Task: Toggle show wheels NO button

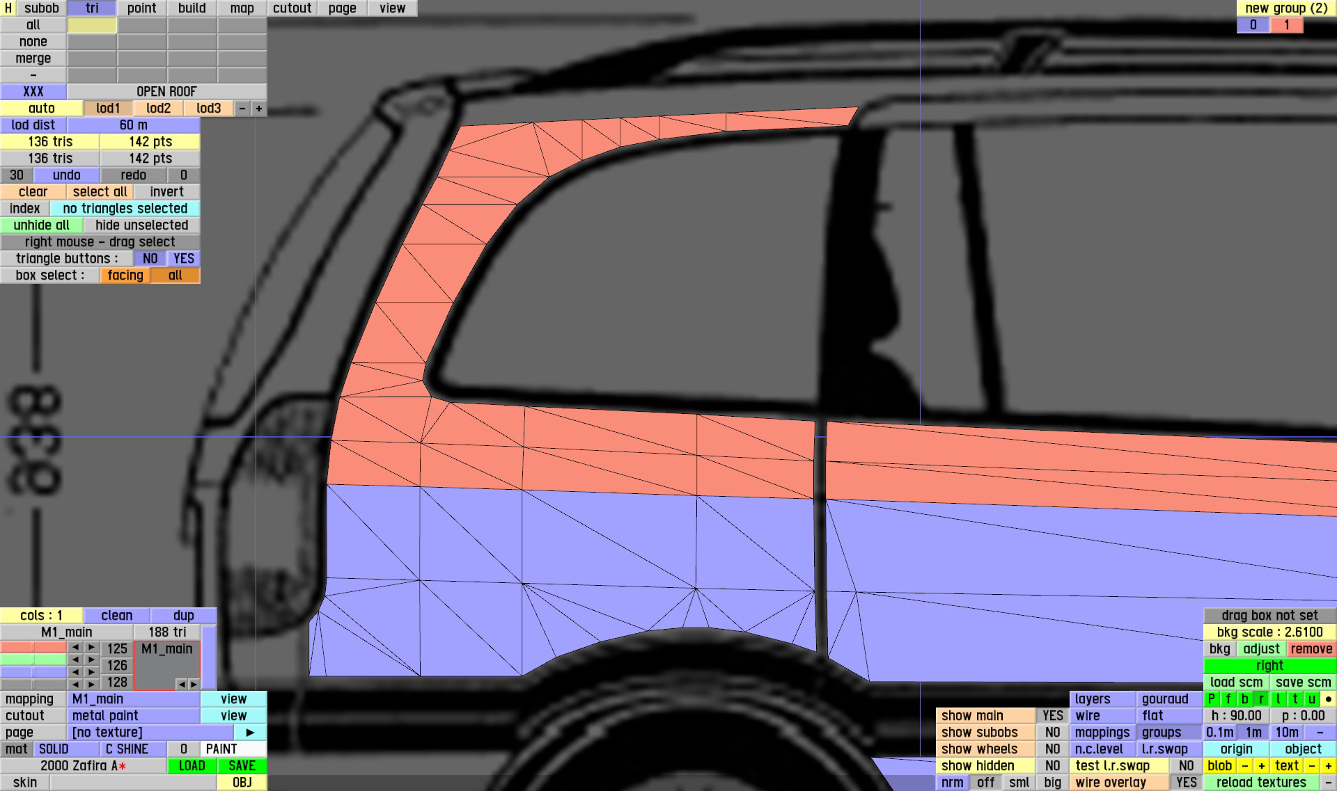Action: pyautogui.click(x=1052, y=749)
